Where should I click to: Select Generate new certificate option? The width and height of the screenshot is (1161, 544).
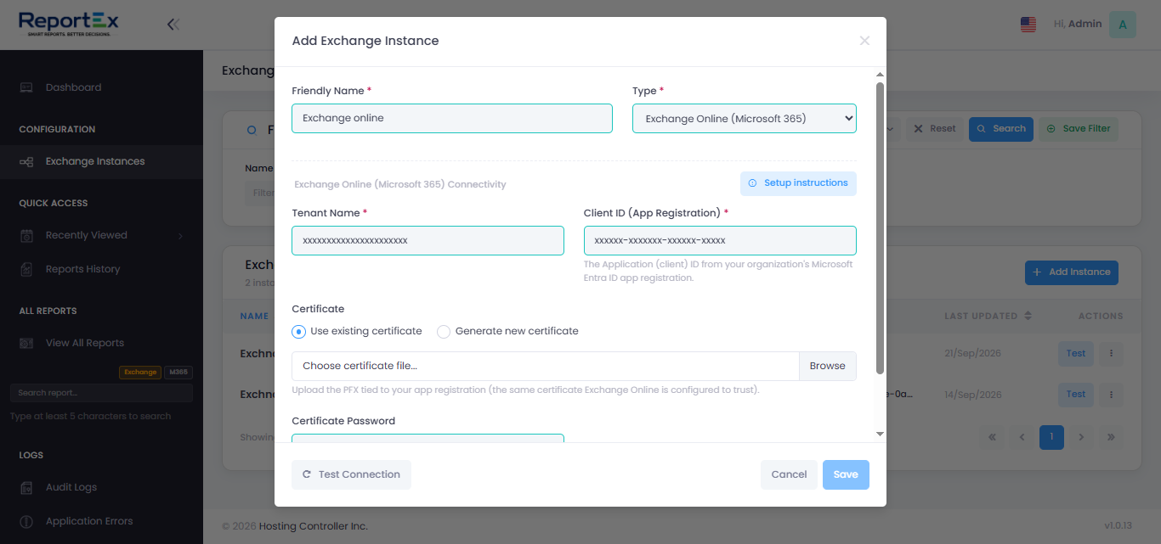coord(444,332)
